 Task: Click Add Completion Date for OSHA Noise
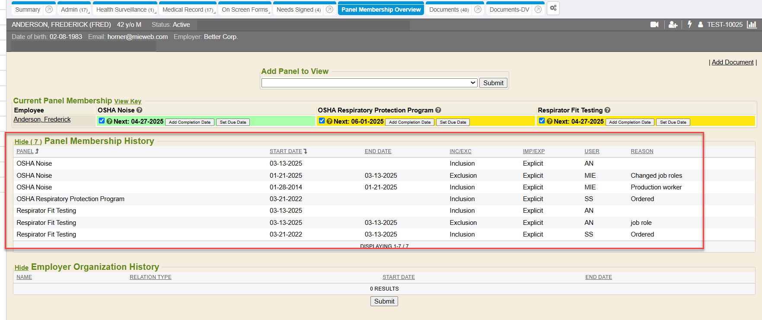click(x=189, y=122)
